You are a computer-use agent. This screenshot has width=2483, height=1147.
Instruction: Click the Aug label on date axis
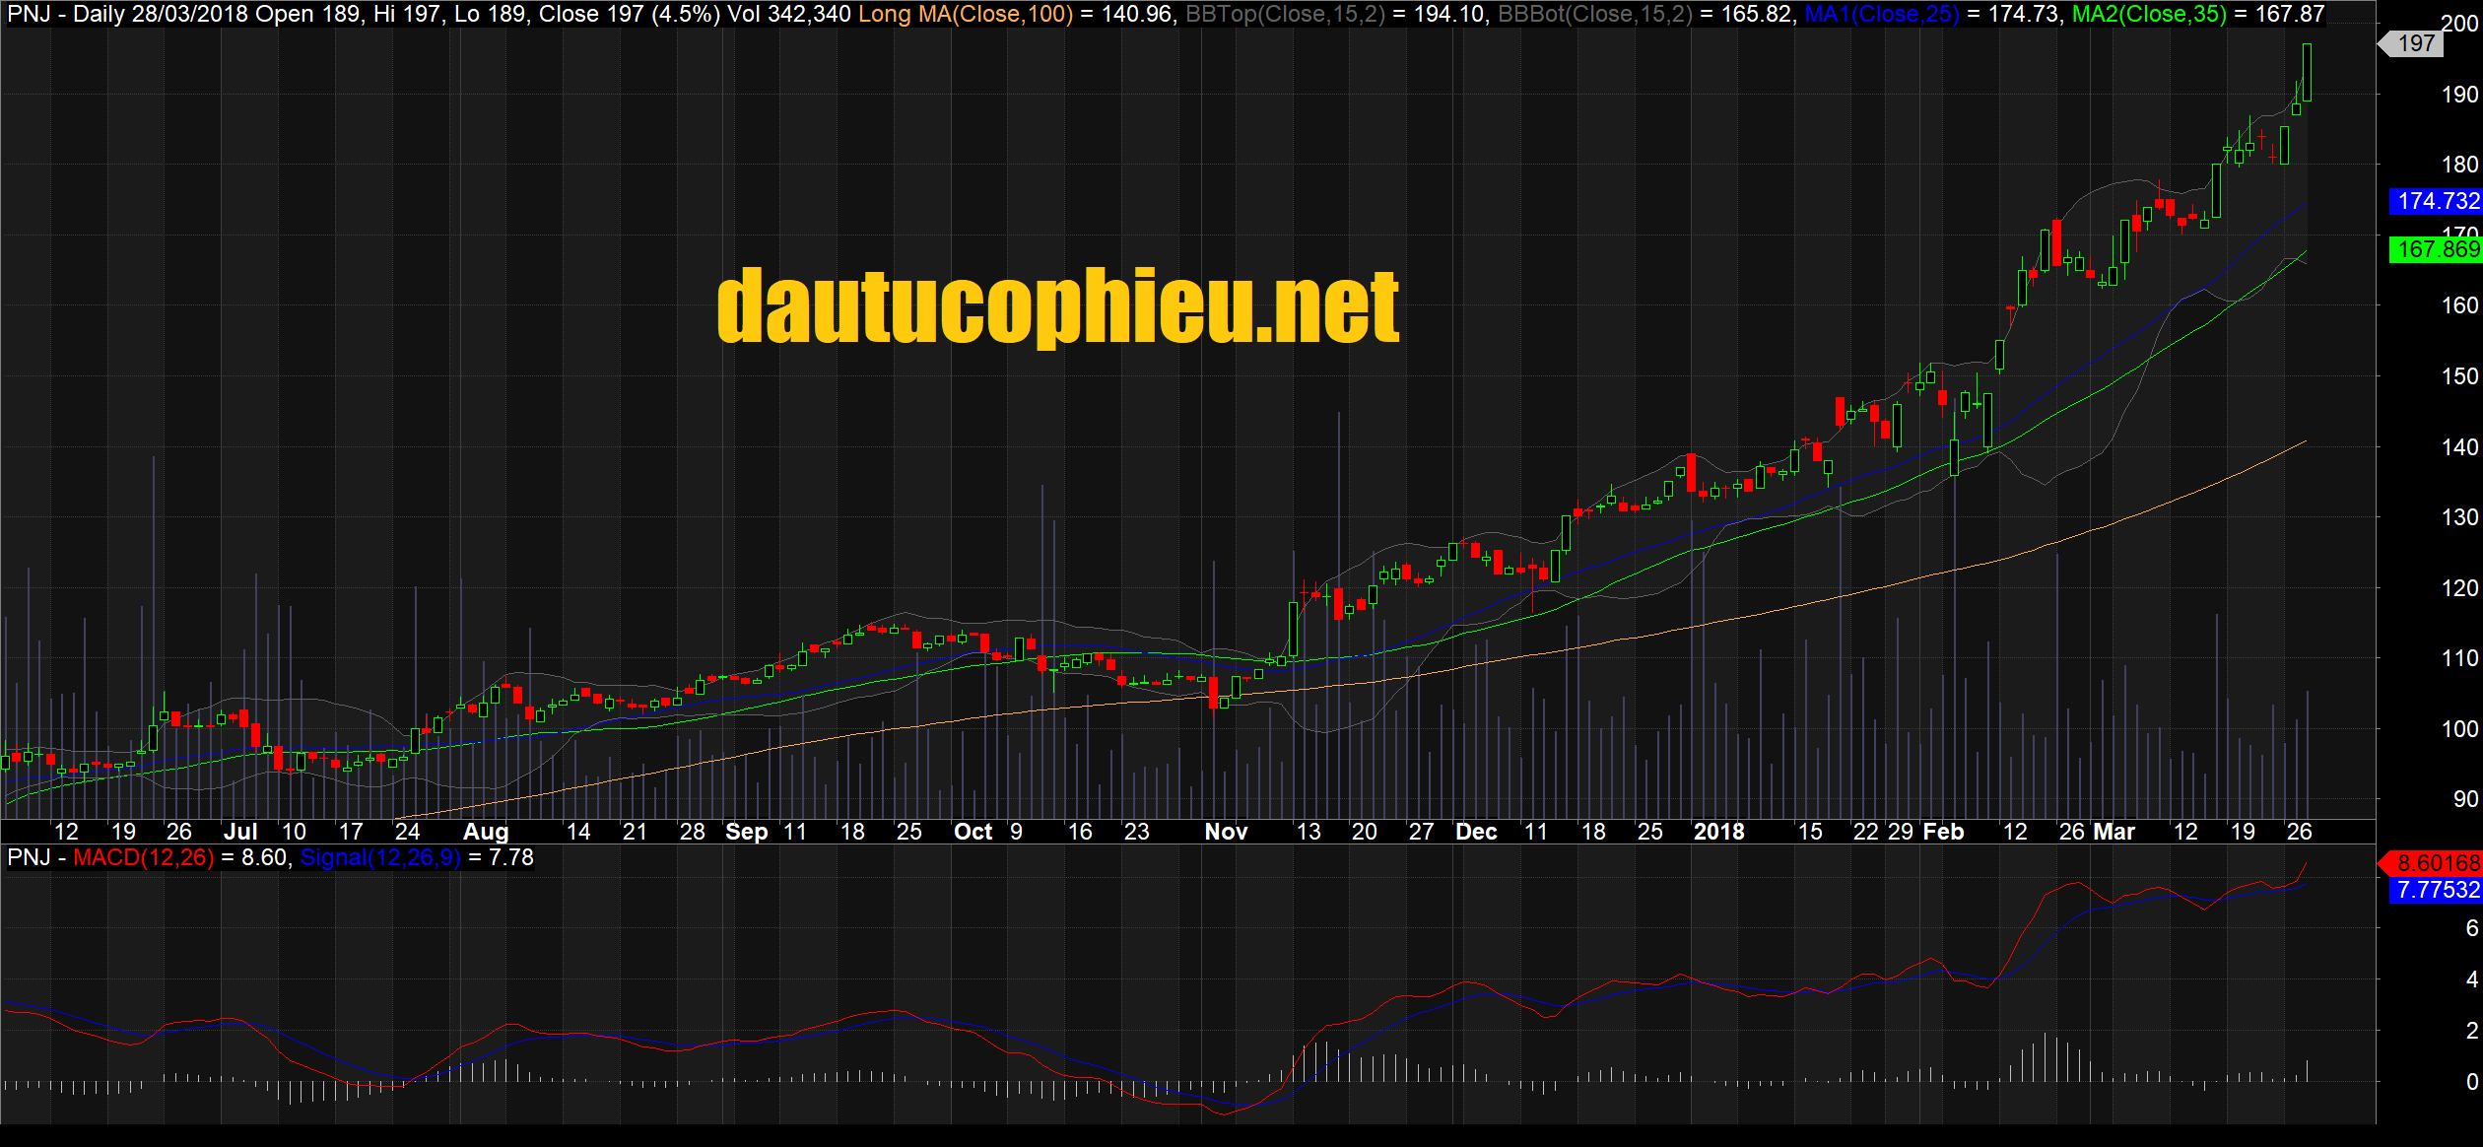[485, 832]
